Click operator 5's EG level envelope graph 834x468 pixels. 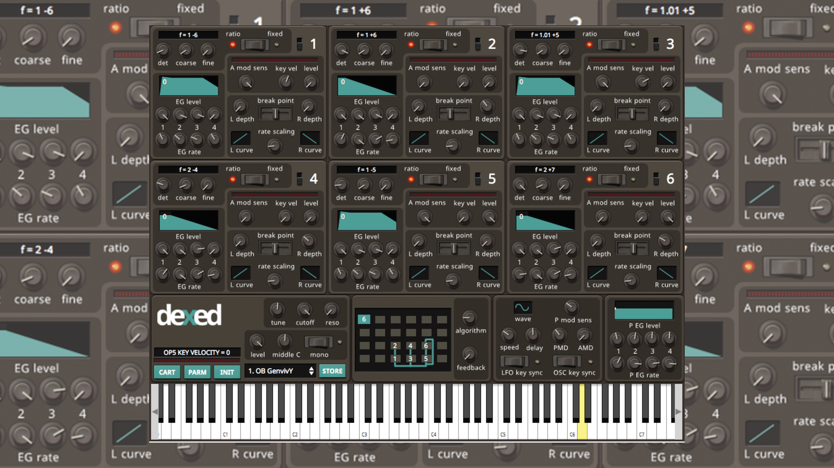pos(368,220)
